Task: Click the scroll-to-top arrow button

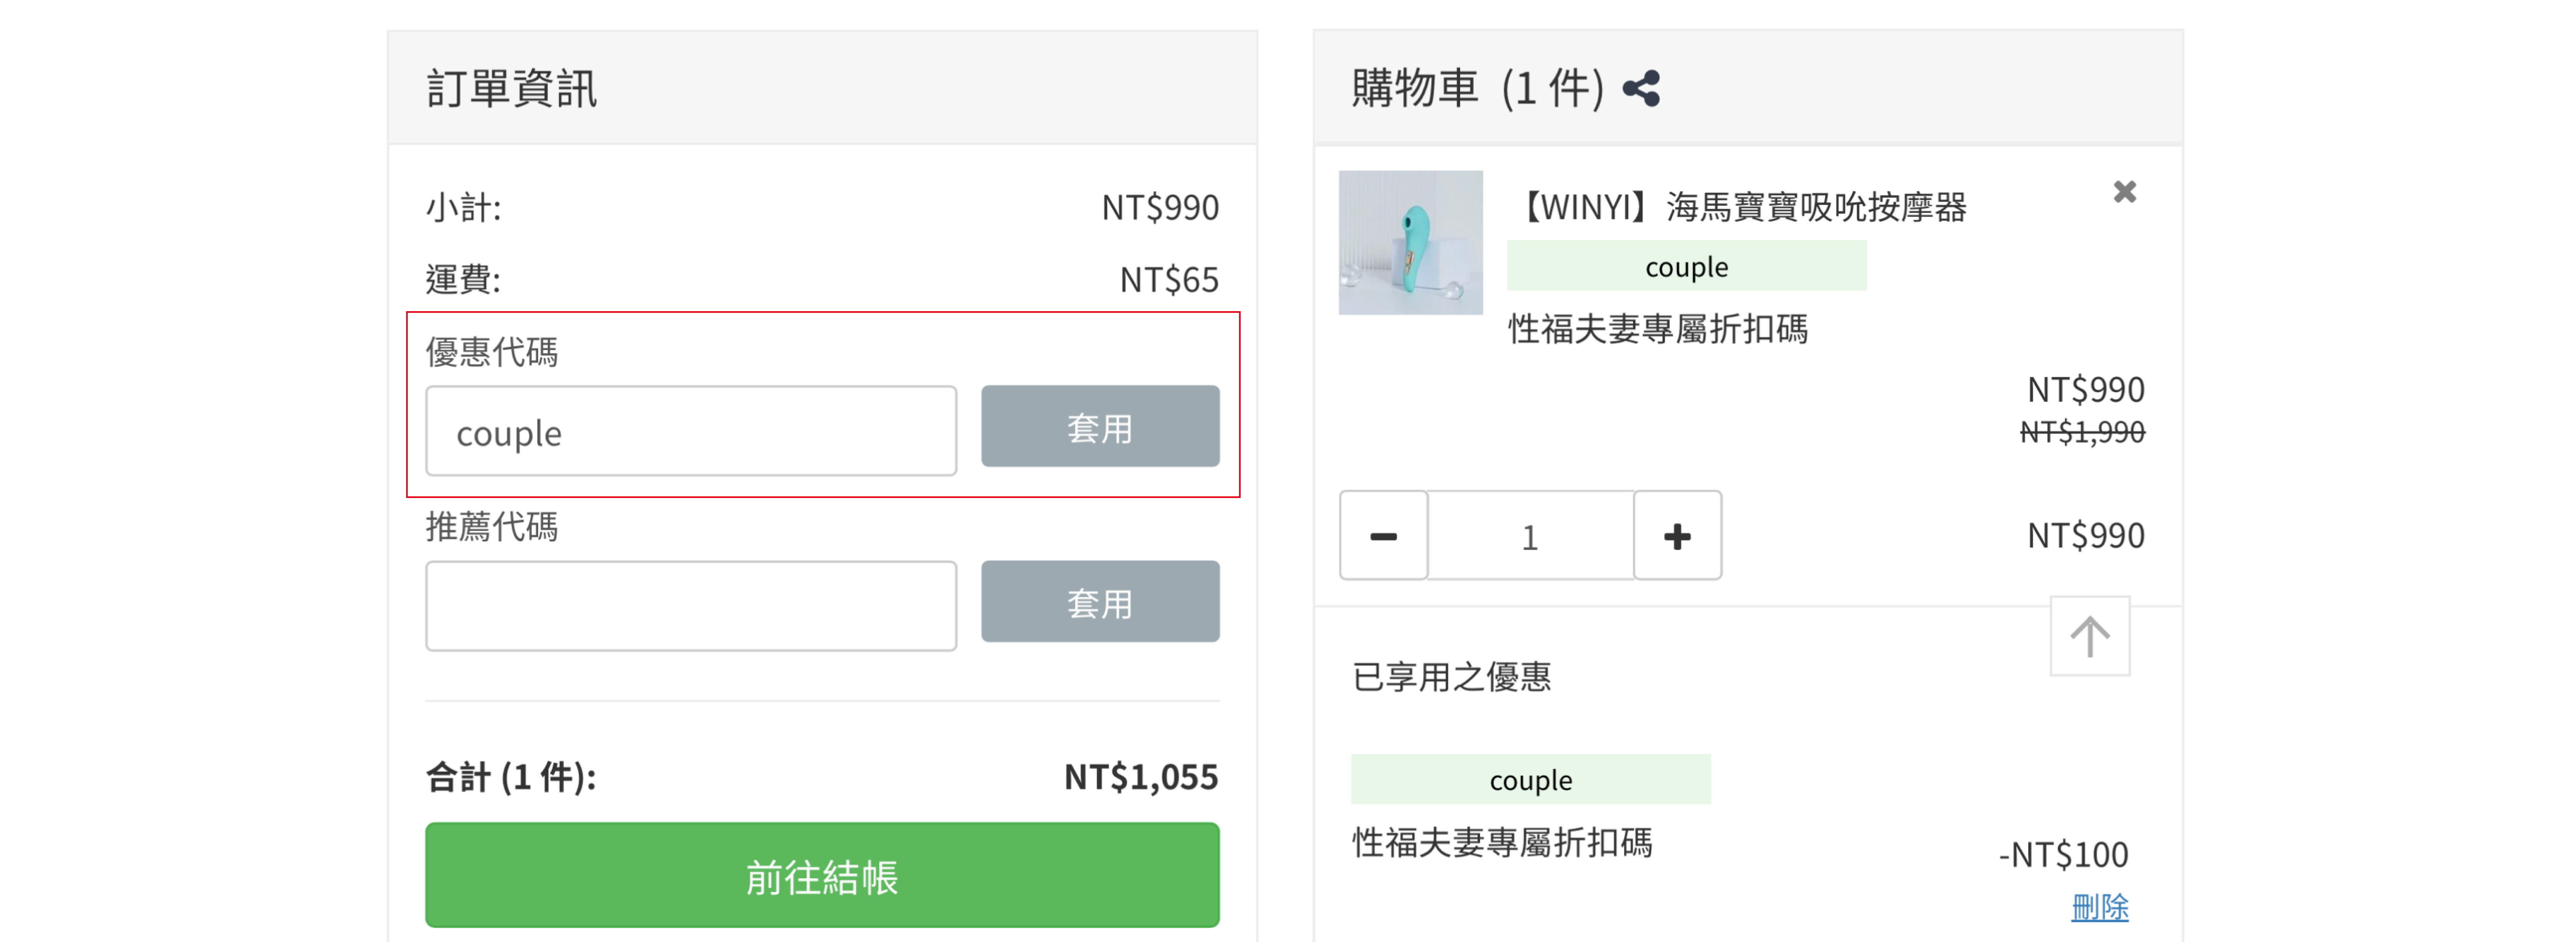Action: tap(2089, 636)
